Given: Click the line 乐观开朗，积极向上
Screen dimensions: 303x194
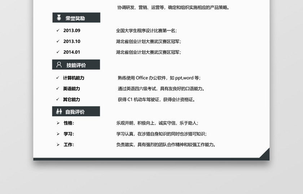Looking at the screenshot, I should pos(157,123).
